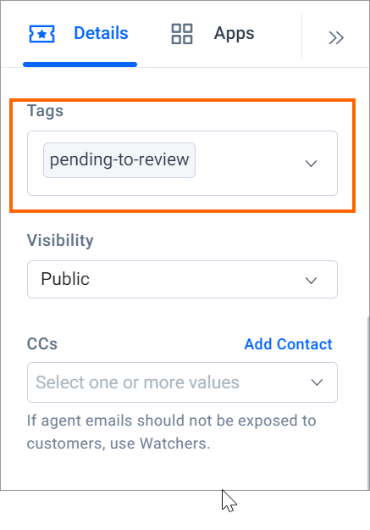
Task: Click the ticket star Details icon
Action: pos(41,34)
